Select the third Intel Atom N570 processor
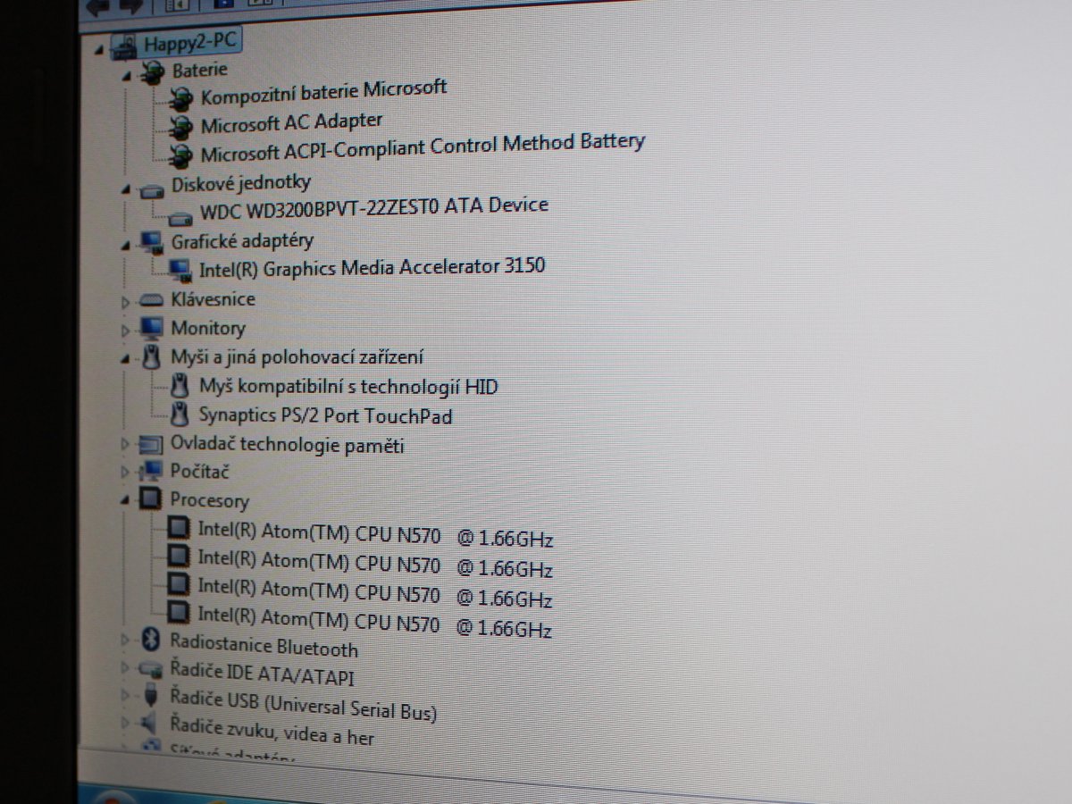Screen dimensions: 1072x804 coord(375,592)
